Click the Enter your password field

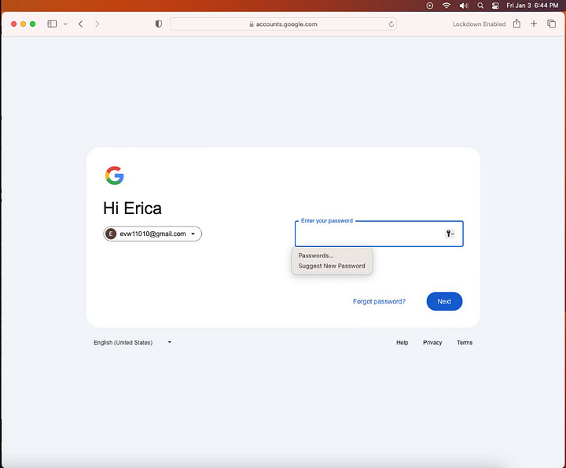(379, 234)
